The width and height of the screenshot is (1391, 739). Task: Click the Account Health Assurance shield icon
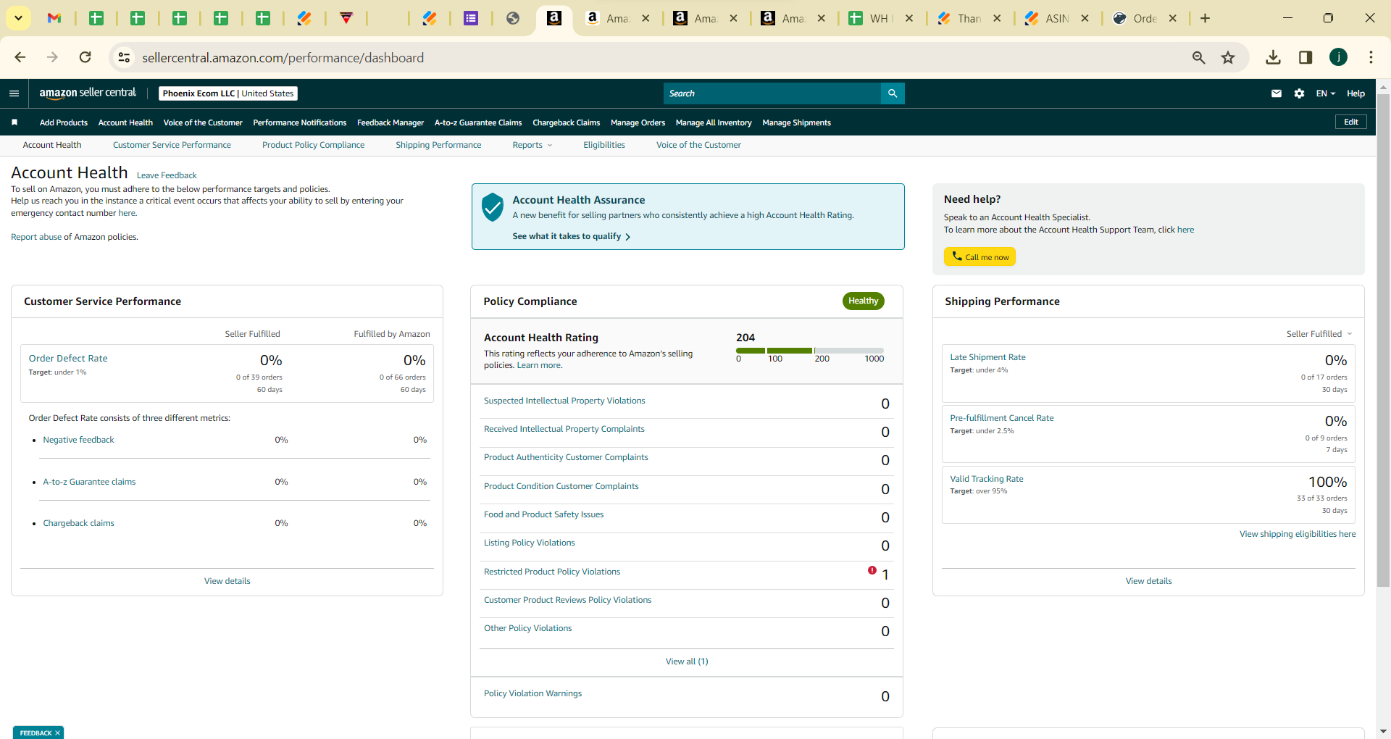pyautogui.click(x=493, y=207)
